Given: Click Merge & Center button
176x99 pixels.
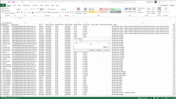Looking at the screenshot, I should tap(53, 12).
